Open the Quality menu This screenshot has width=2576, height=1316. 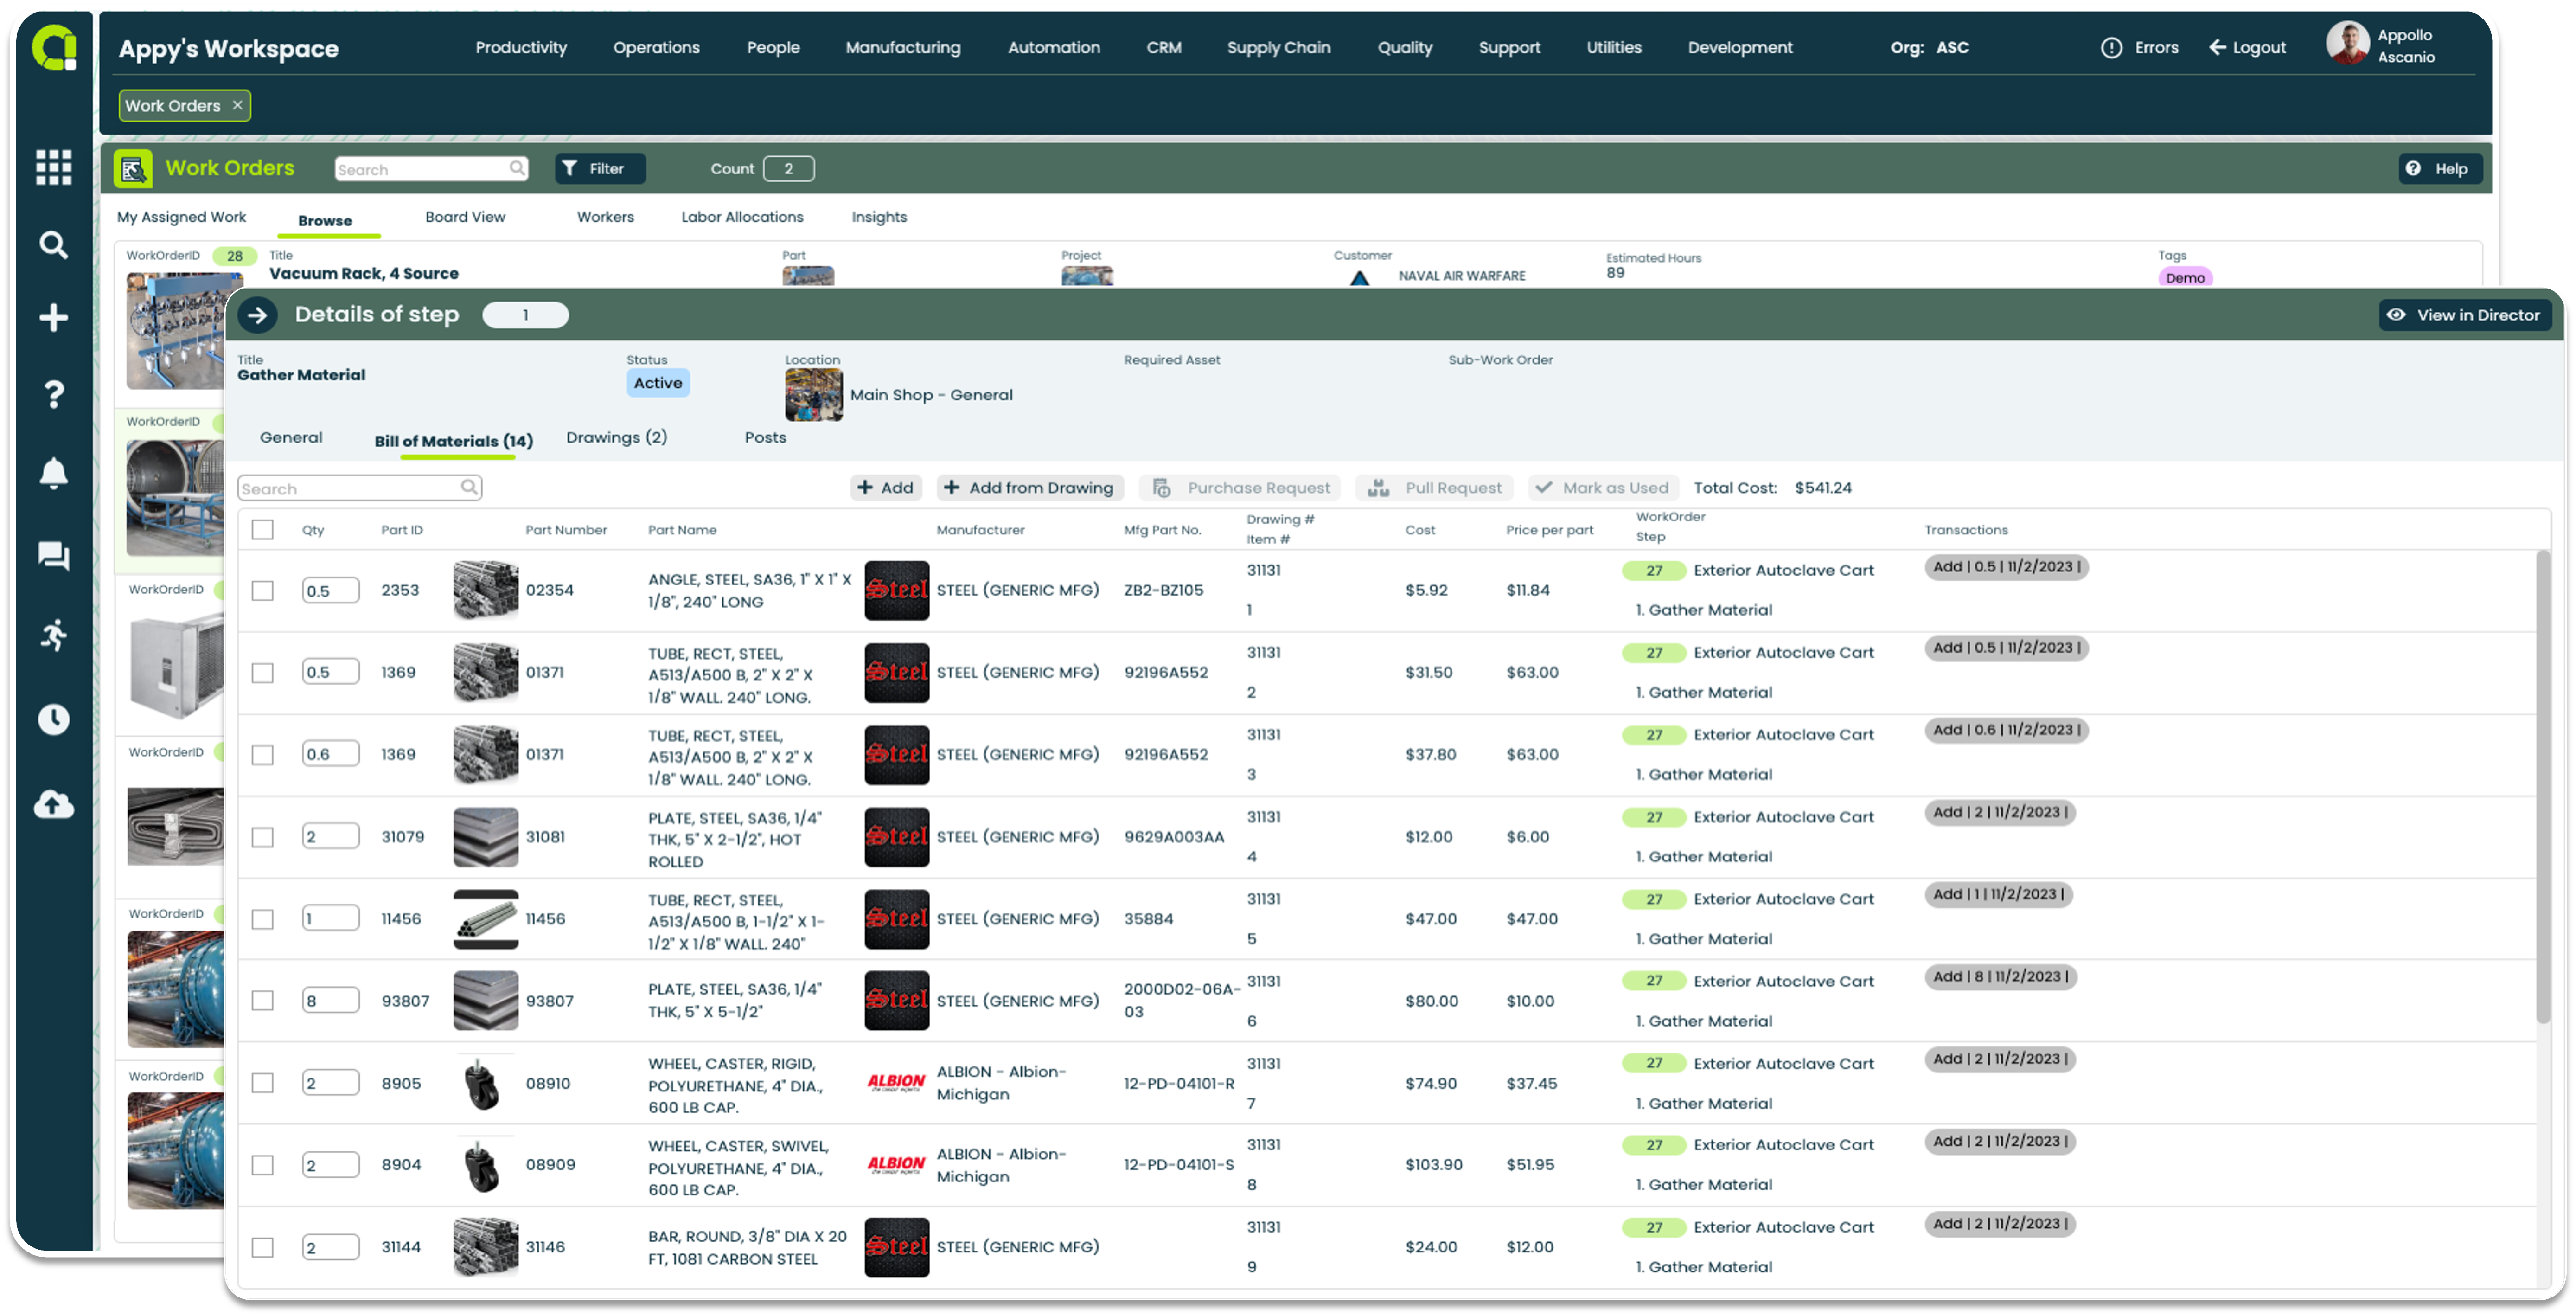[x=1404, y=47]
